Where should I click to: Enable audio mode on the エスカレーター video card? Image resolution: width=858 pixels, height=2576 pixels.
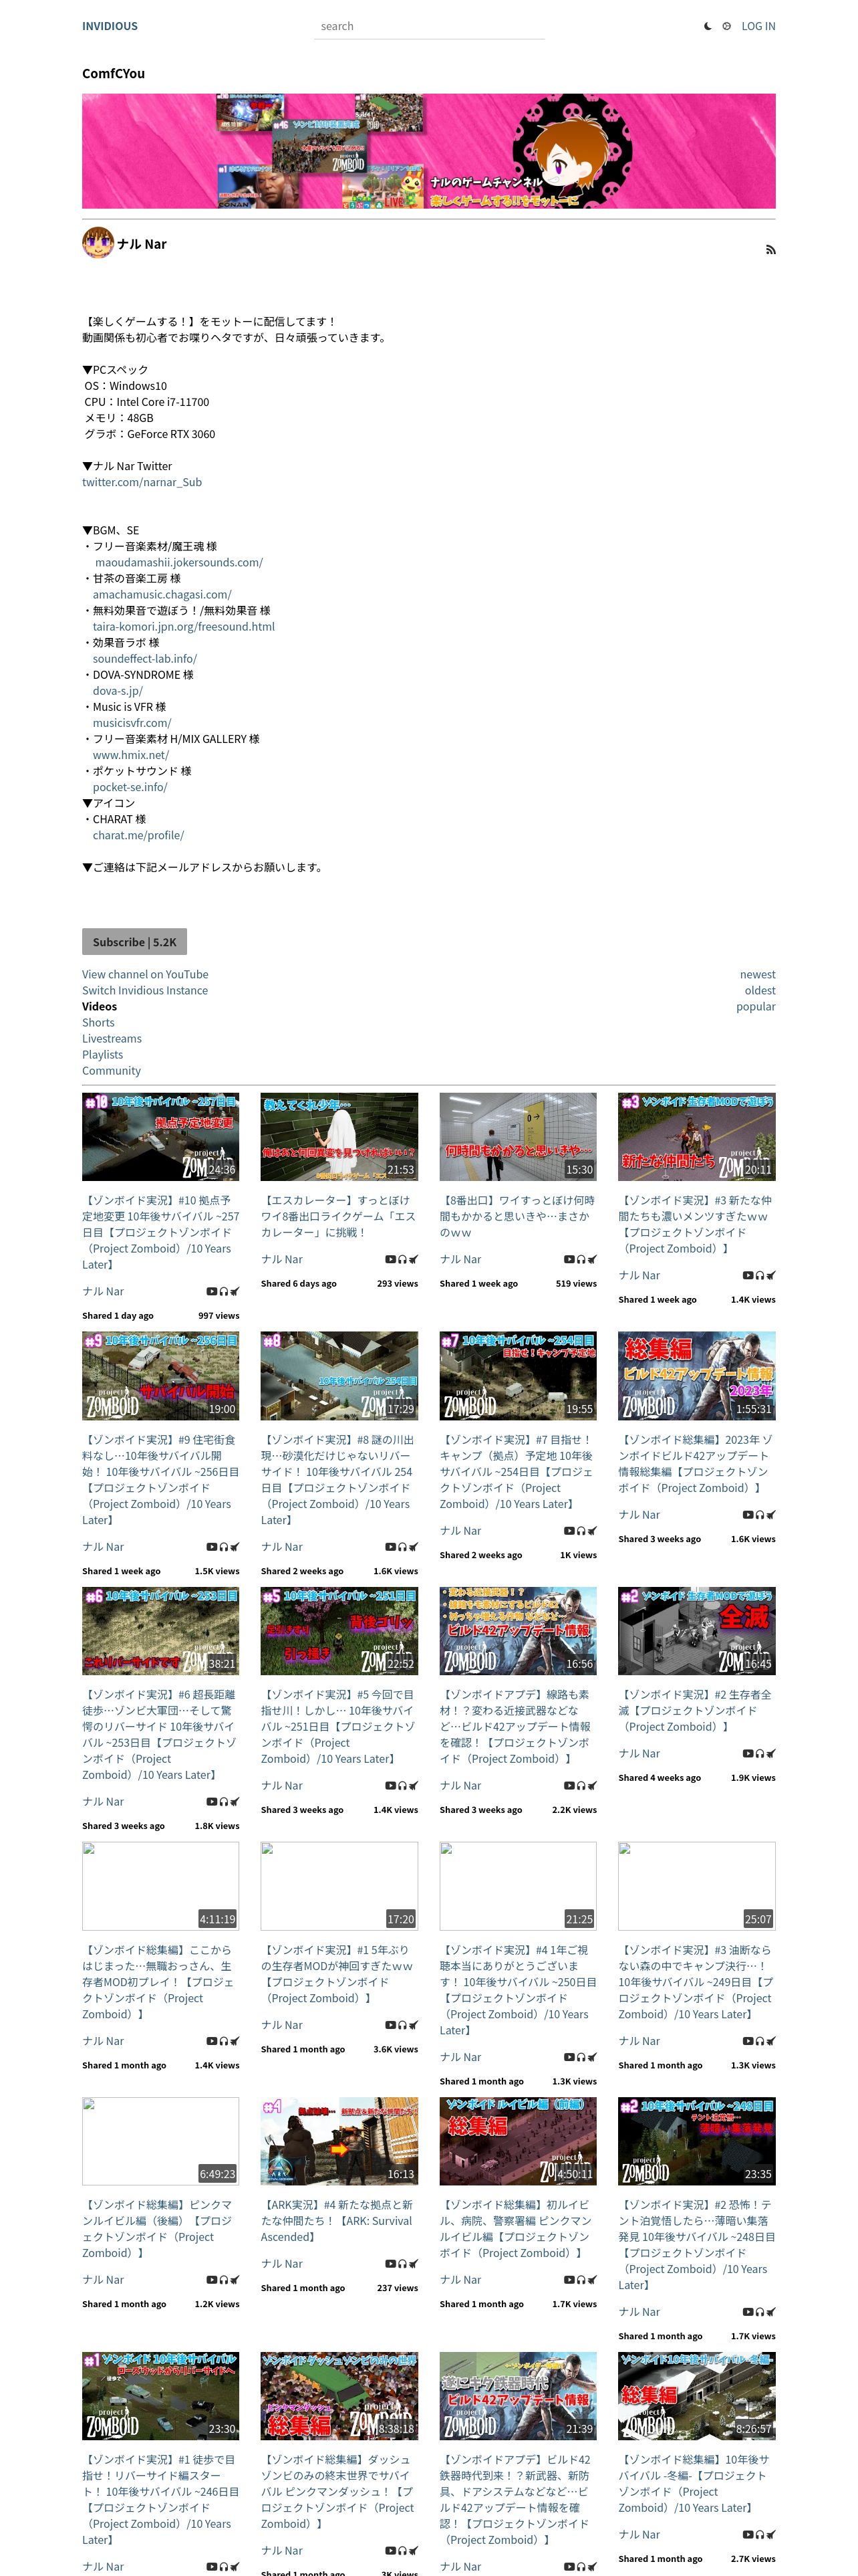coord(402,1259)
